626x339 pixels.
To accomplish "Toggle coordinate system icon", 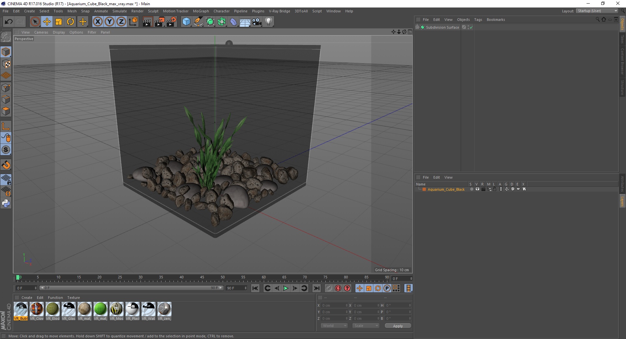I will [x=133, y=22].
